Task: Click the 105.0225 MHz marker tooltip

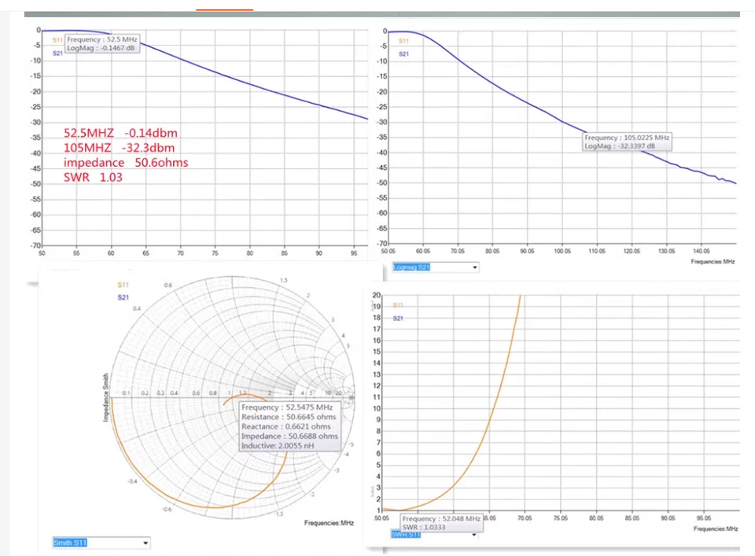Action: click(626, 142)
